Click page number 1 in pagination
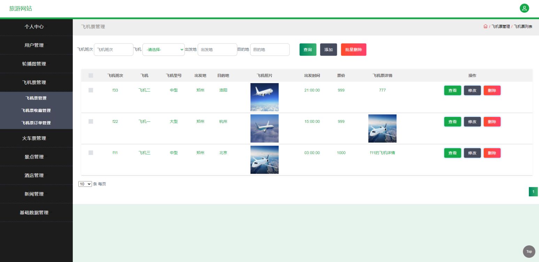 [533, 192]
